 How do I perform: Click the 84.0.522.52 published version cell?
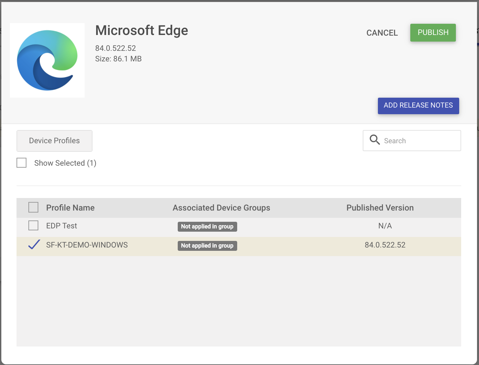click(385, 245)
